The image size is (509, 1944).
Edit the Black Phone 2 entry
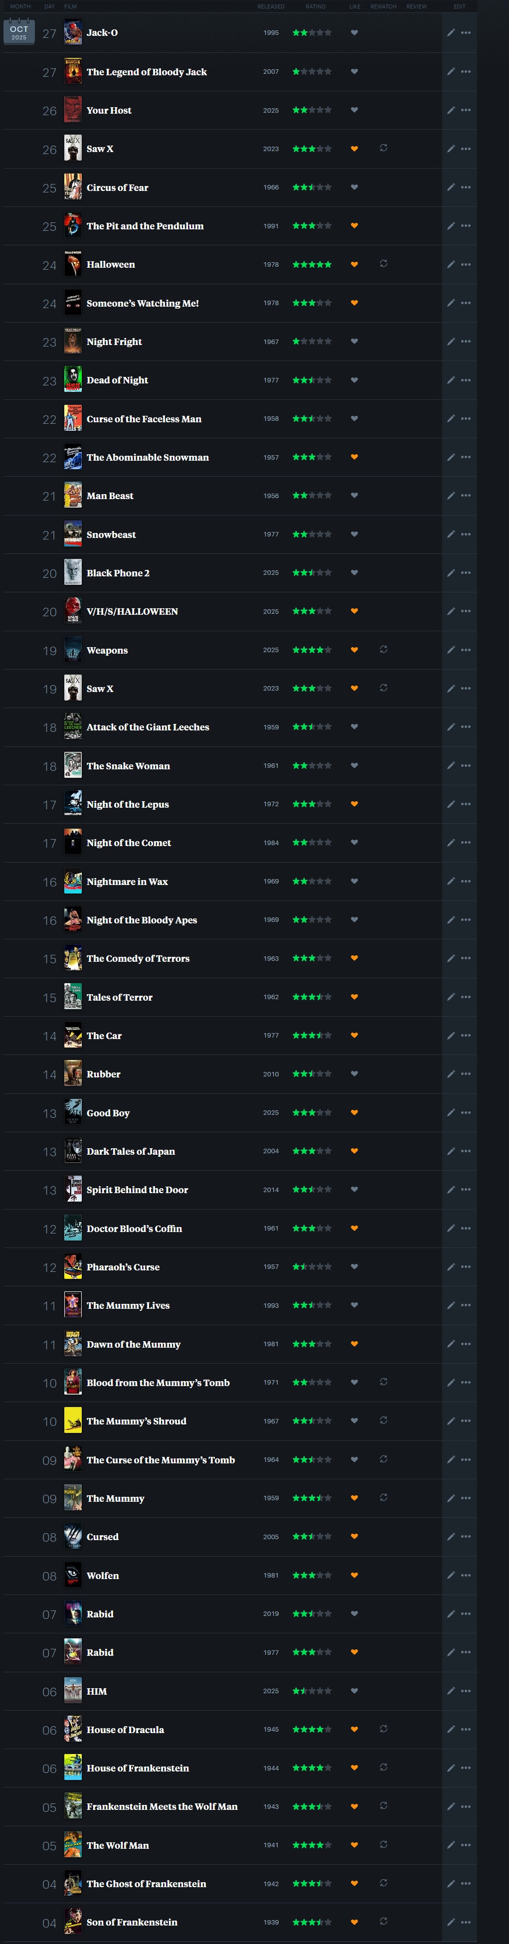[451, 573]
